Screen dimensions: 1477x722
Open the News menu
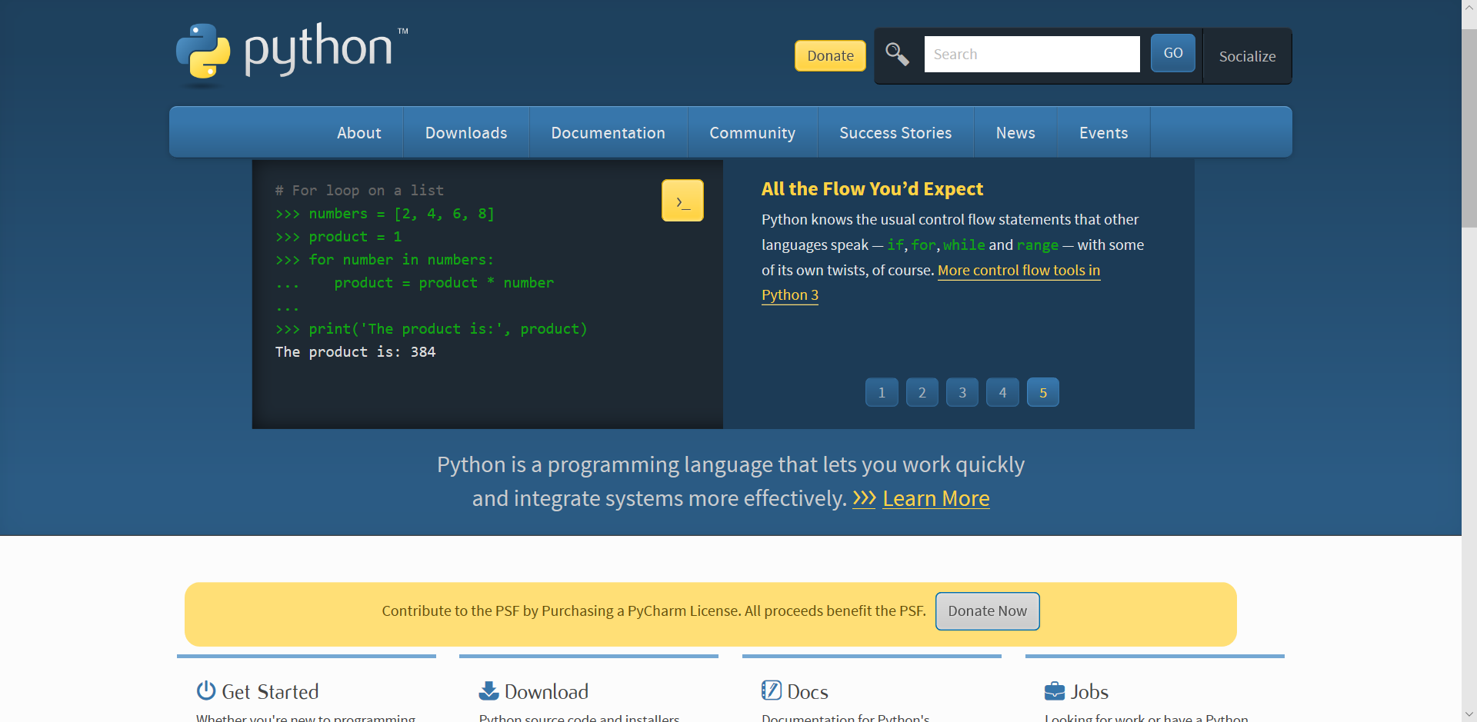(x=1015, y=132)
